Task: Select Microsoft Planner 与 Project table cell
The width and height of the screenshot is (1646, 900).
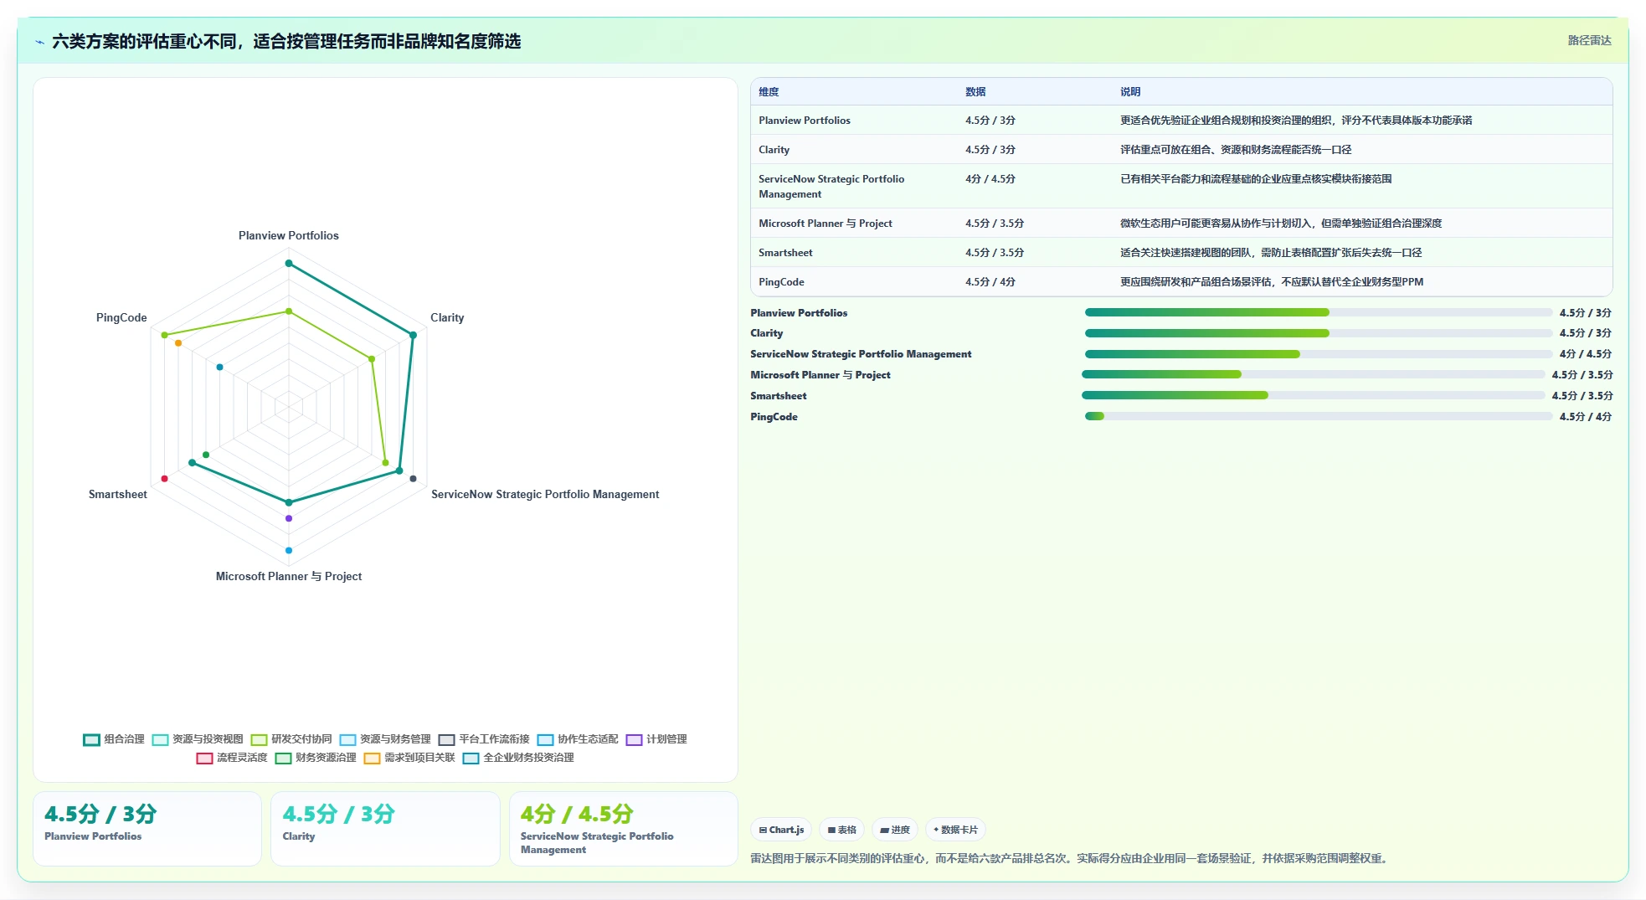Action: (x=826, y=224)
